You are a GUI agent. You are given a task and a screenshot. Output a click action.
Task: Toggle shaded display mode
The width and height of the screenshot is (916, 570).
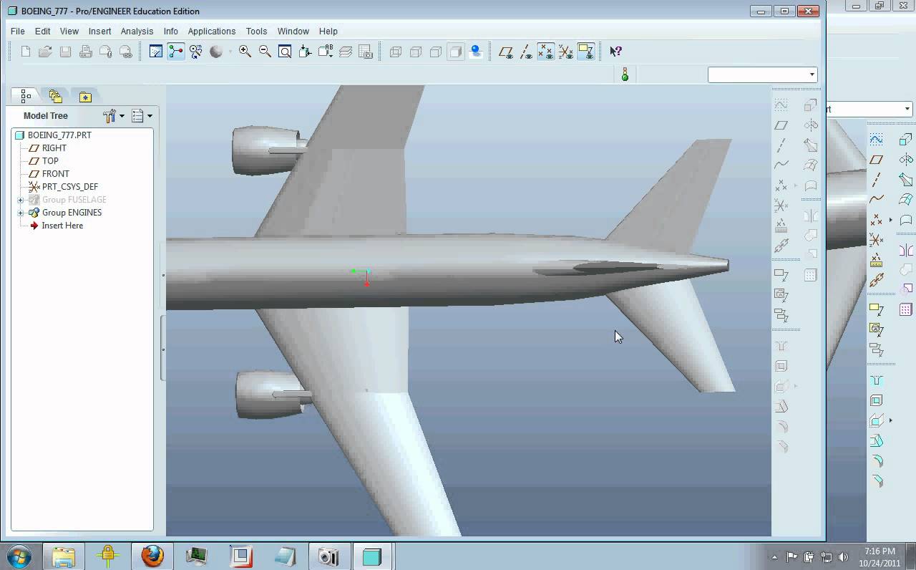[456, 51]
